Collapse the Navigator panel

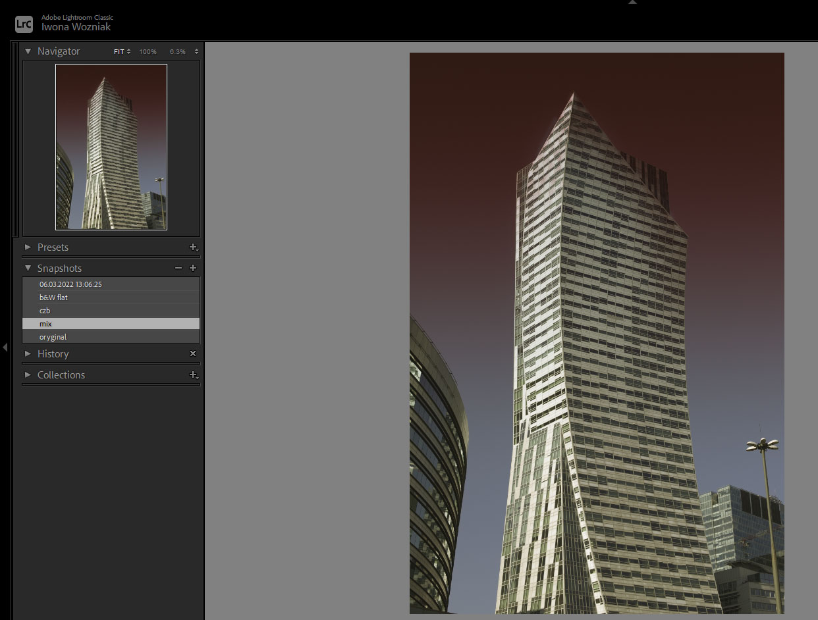[28, 51]
